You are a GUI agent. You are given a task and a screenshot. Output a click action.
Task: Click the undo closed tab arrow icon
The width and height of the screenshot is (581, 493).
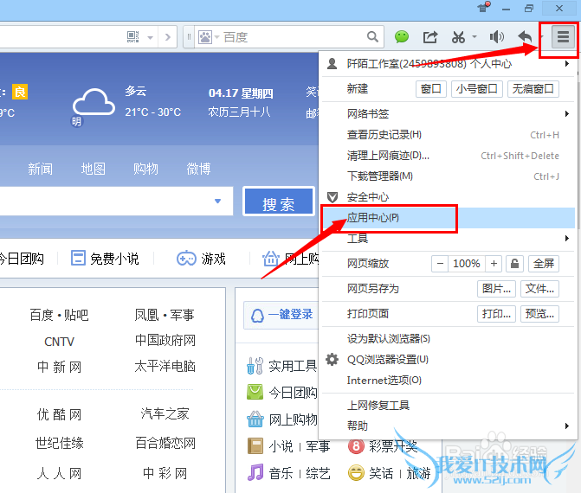coord(525,36)
